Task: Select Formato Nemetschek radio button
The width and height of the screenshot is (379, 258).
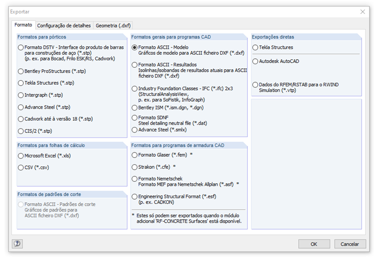Action: [x=135, y=179]
